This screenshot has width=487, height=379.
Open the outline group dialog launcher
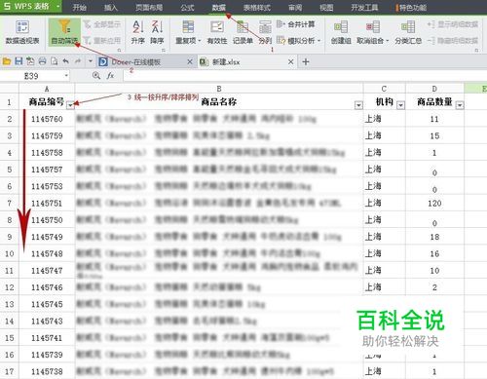coord(476,50)
